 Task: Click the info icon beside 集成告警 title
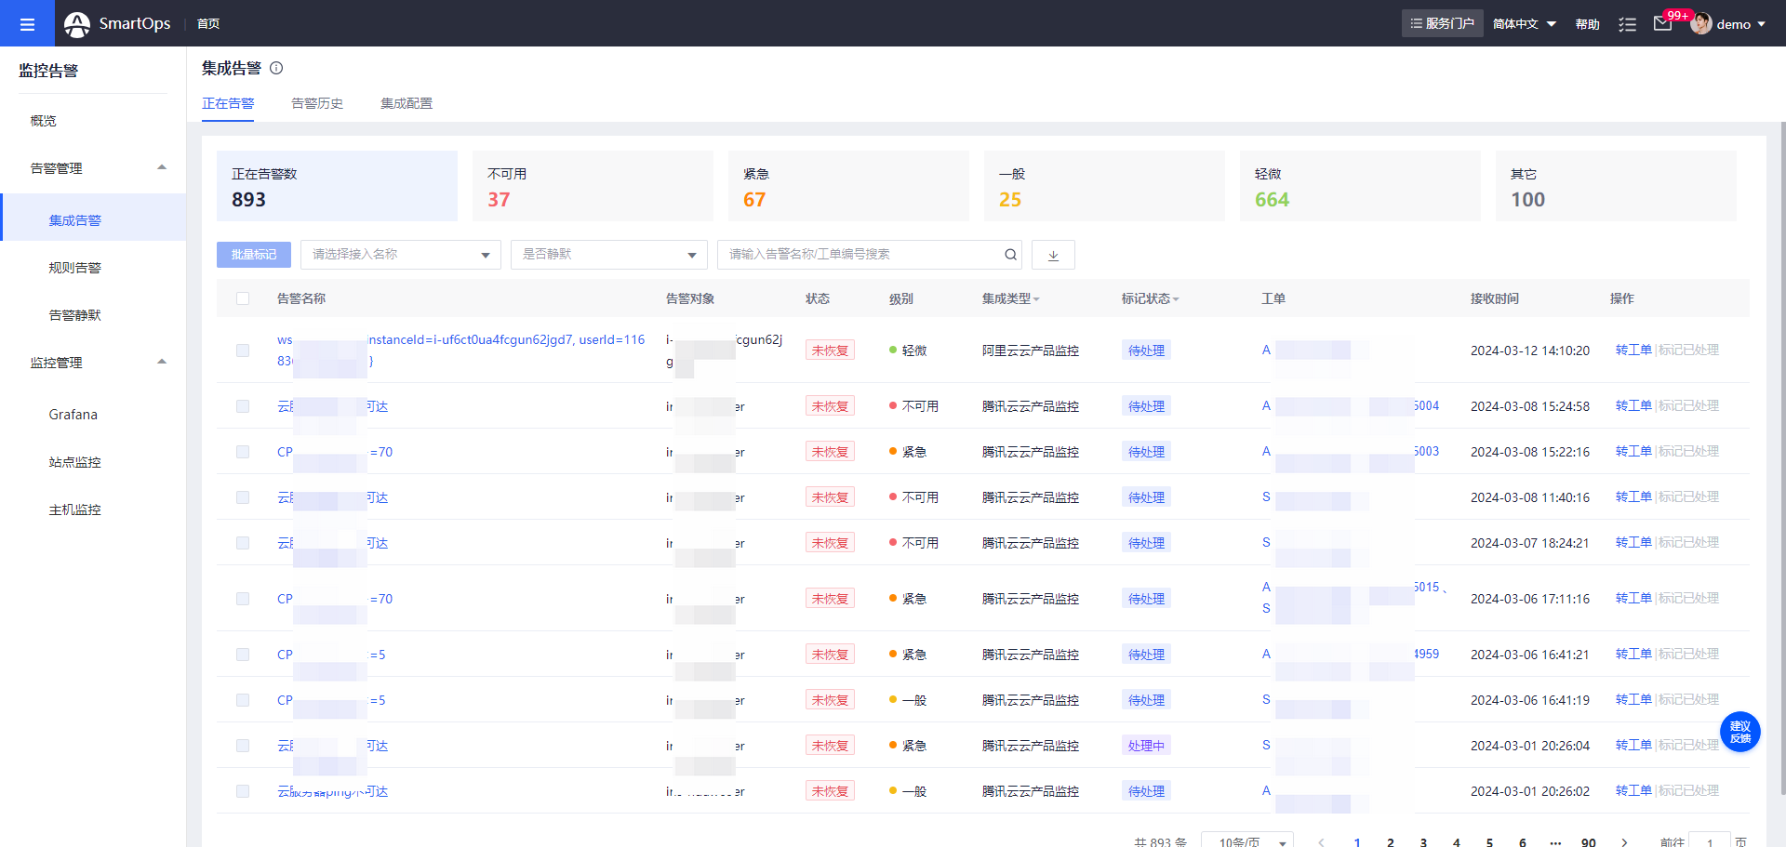276,68
